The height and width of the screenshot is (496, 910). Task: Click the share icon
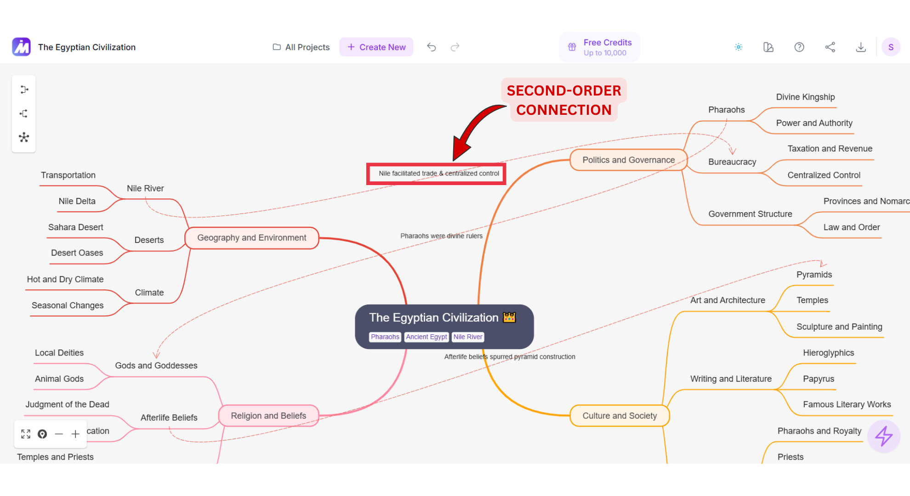(830, 47)
